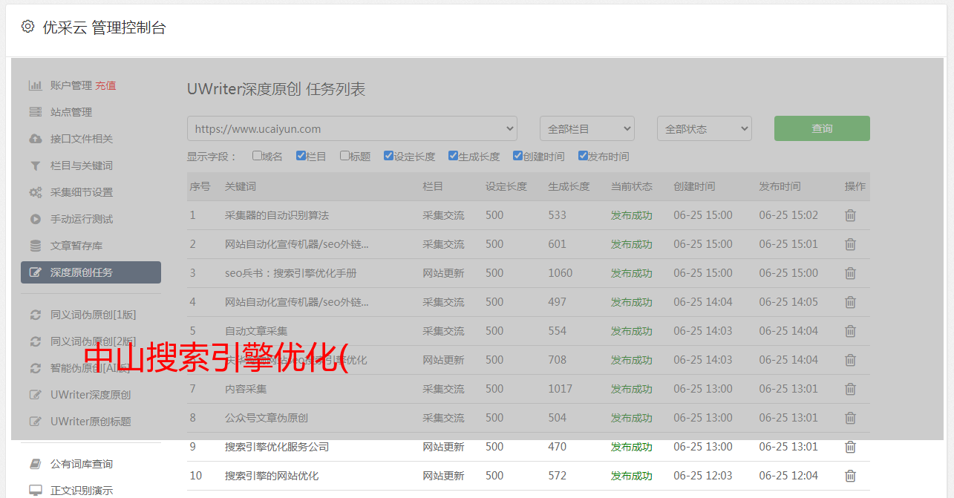Click the green 查询 button
Image resolution: width=954 pixels, height=498 pixels.
tap(822, 128)
